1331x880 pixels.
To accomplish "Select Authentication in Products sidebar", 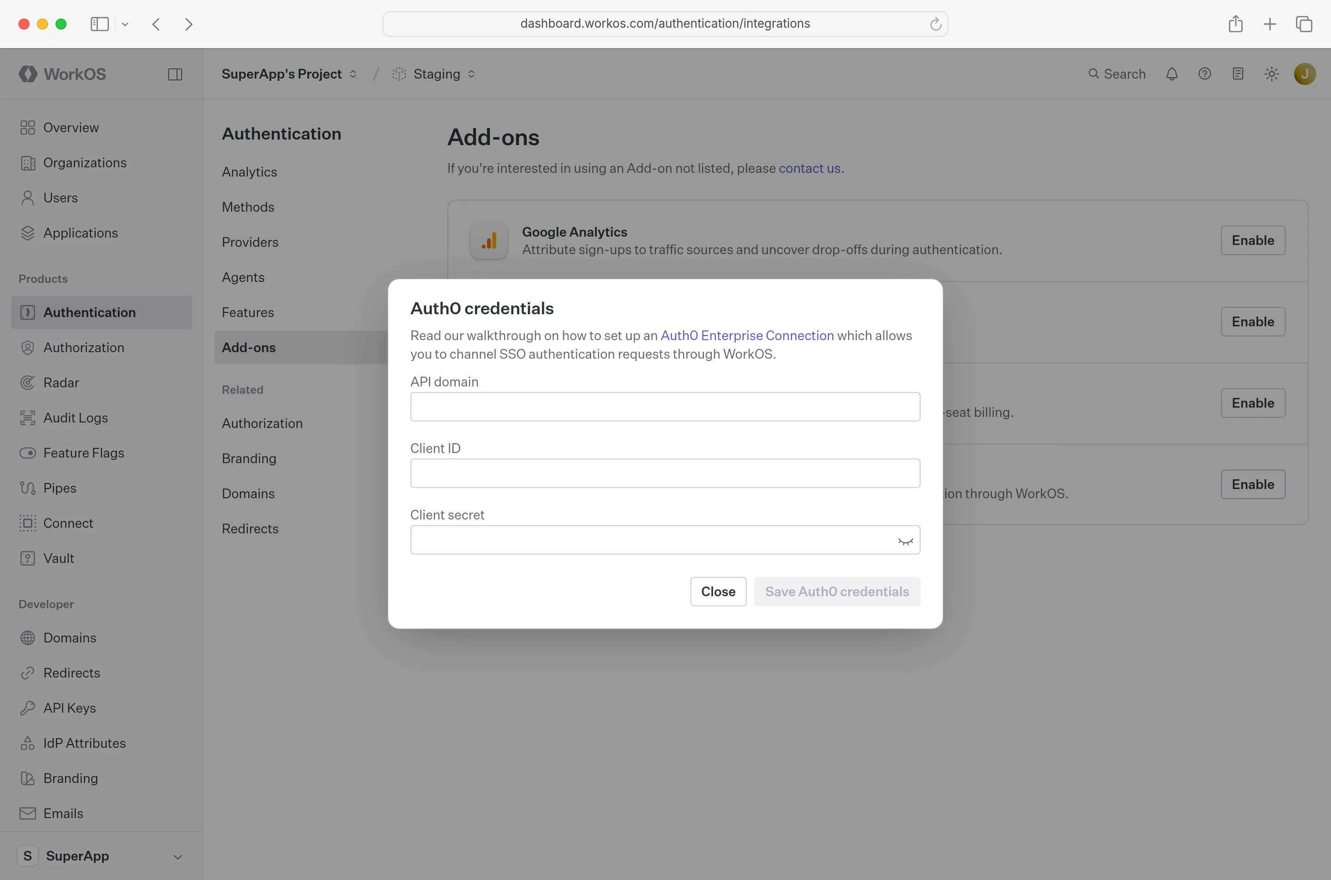I will (102, 312).
